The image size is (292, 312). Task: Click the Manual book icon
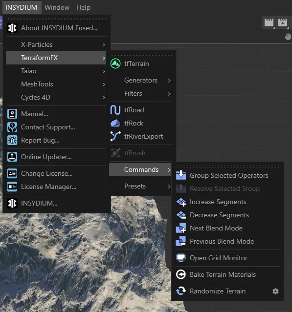(x=12, y=114)
